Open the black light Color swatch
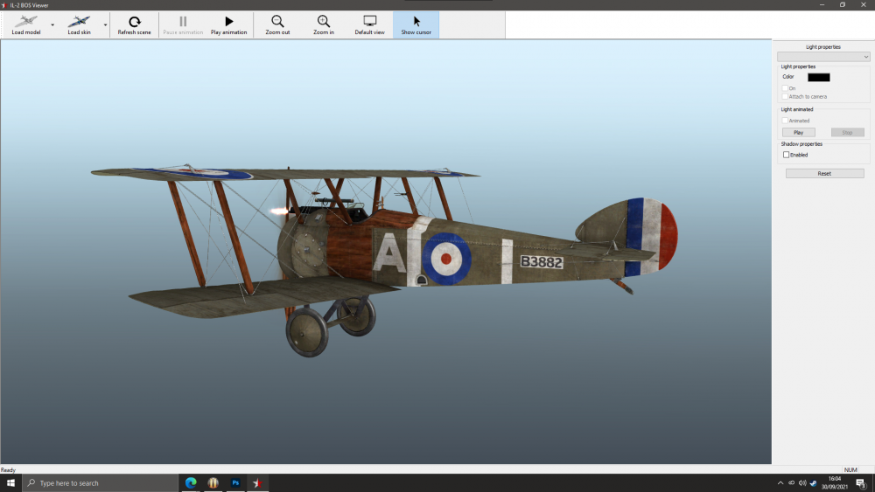Image resolution: width=875 pixels, height=492 pixels. pyautogui.click(x=818, y=77)
